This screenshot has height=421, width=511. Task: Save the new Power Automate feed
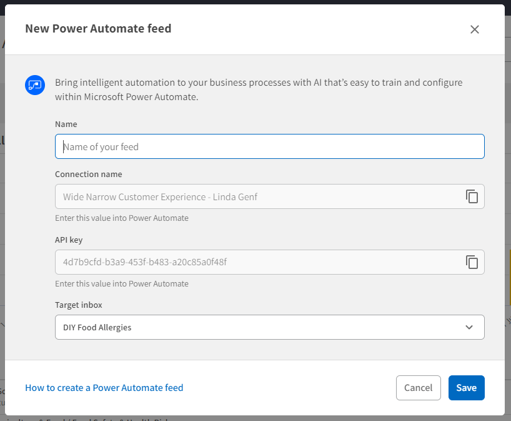[x=466, y=388]
